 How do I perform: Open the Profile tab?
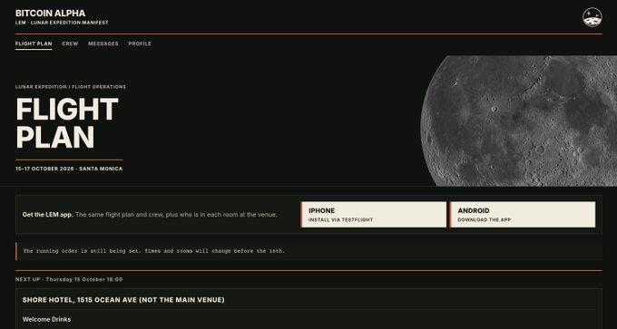[x=140, y=44]
